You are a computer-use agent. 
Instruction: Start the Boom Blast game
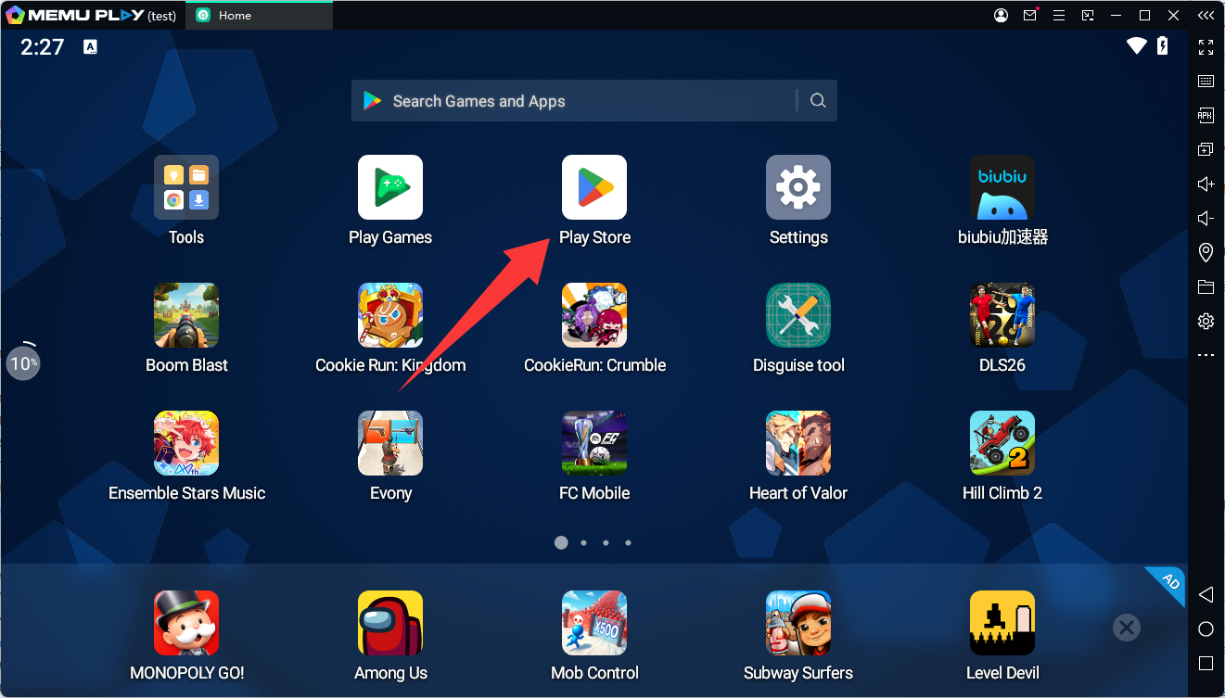186,315
